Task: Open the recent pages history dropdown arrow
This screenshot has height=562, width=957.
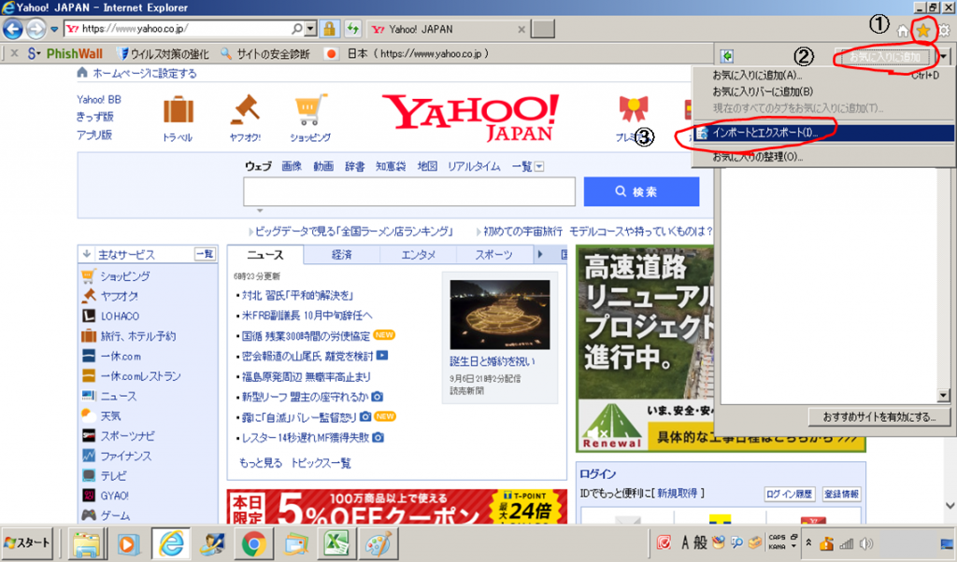Action: (54, 29)
